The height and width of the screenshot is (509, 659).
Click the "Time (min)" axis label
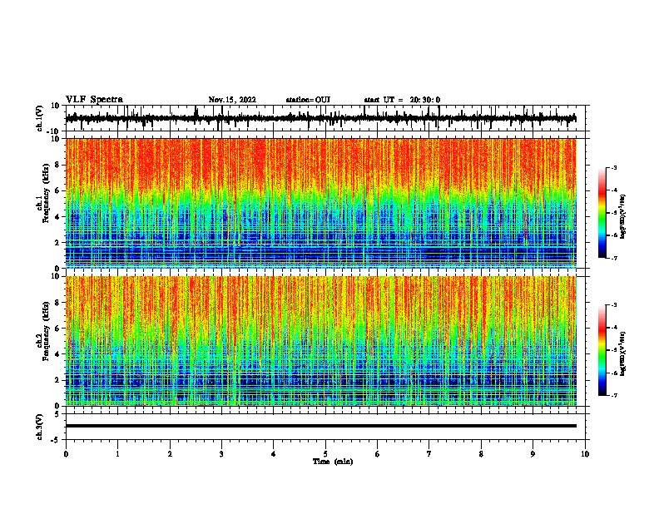[333, 462]
